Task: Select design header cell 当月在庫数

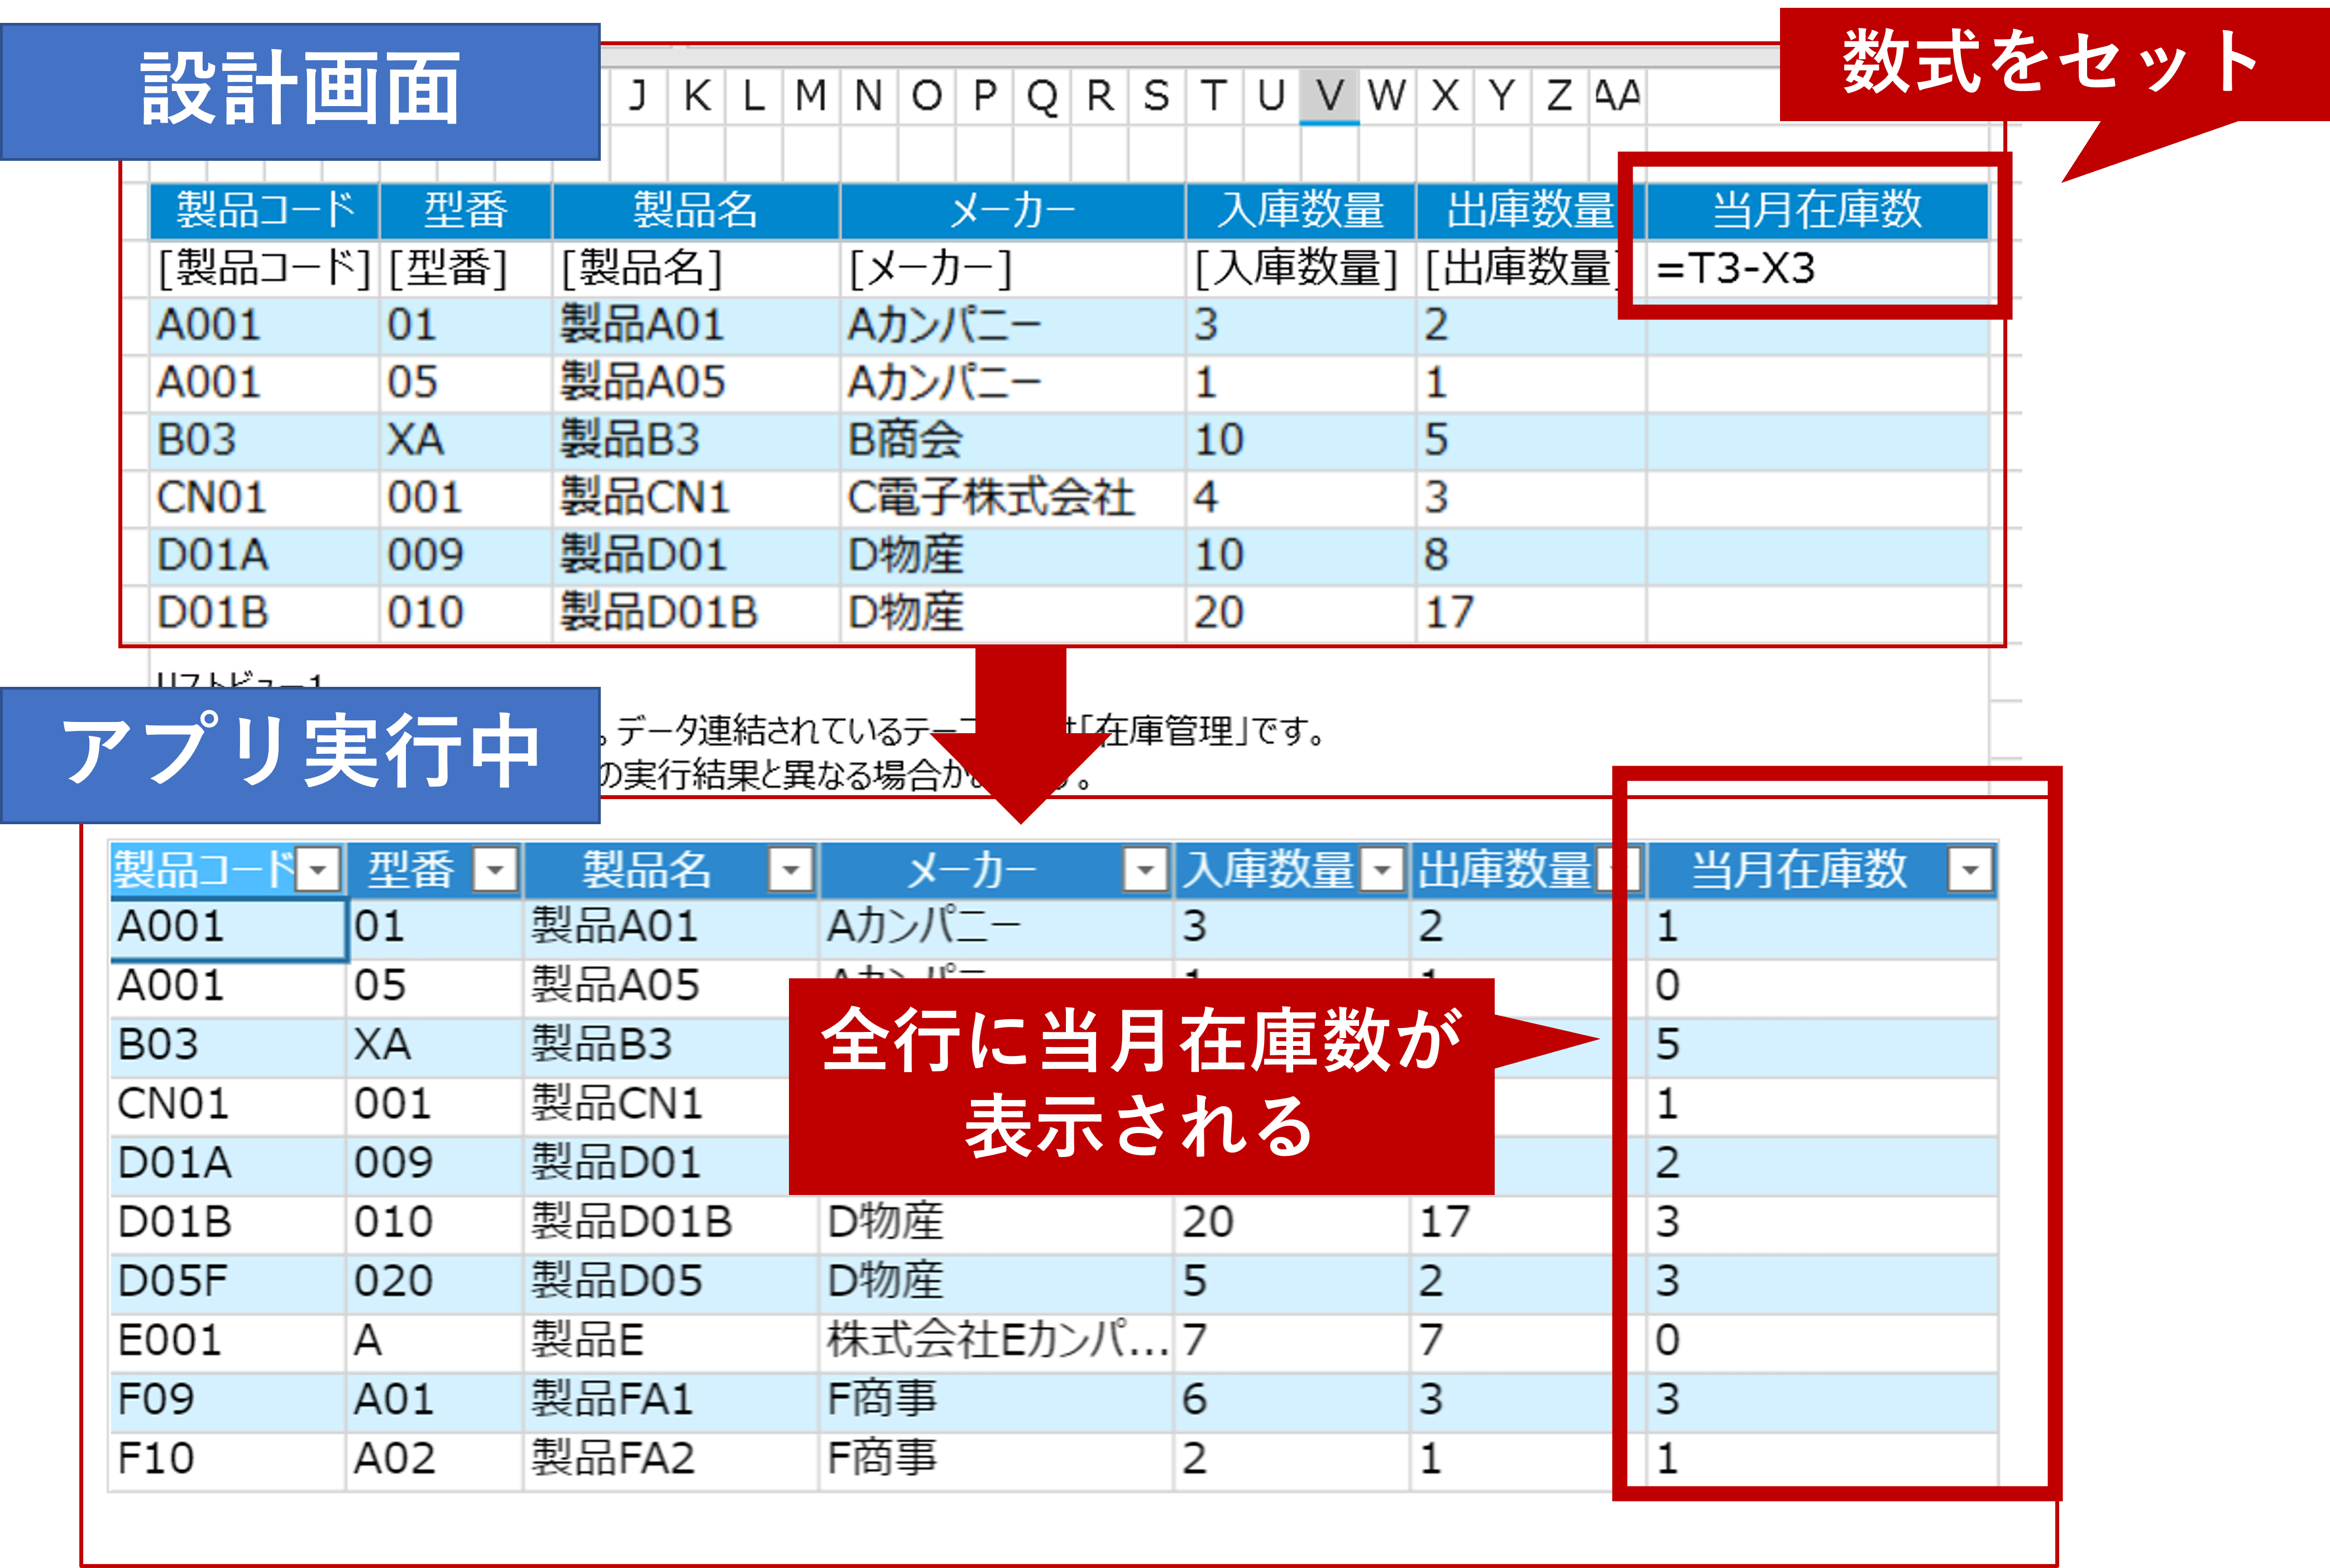Action: click(x=1815, y=210)
